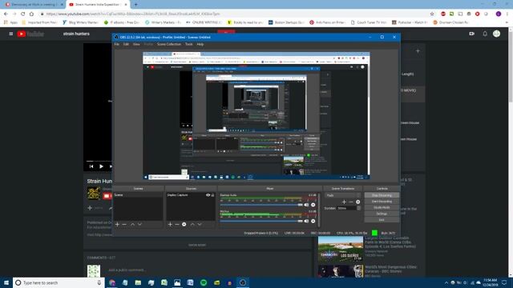
Task: Expand the SHOW MORE description section on YouTube
Action: point(197,245)
